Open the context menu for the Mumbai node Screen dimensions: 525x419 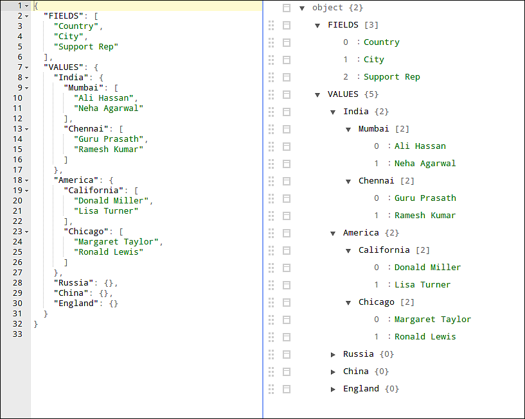point(286,128)
